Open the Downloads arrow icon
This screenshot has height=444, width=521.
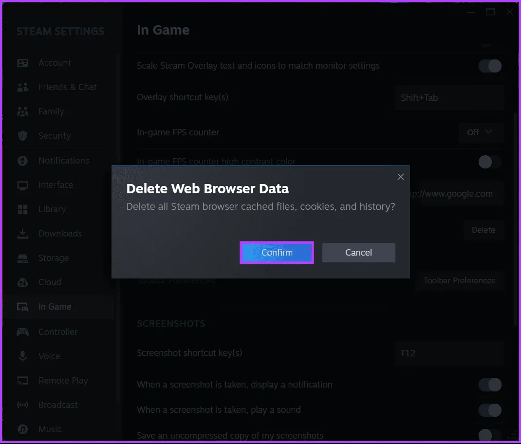coord(22,234)
